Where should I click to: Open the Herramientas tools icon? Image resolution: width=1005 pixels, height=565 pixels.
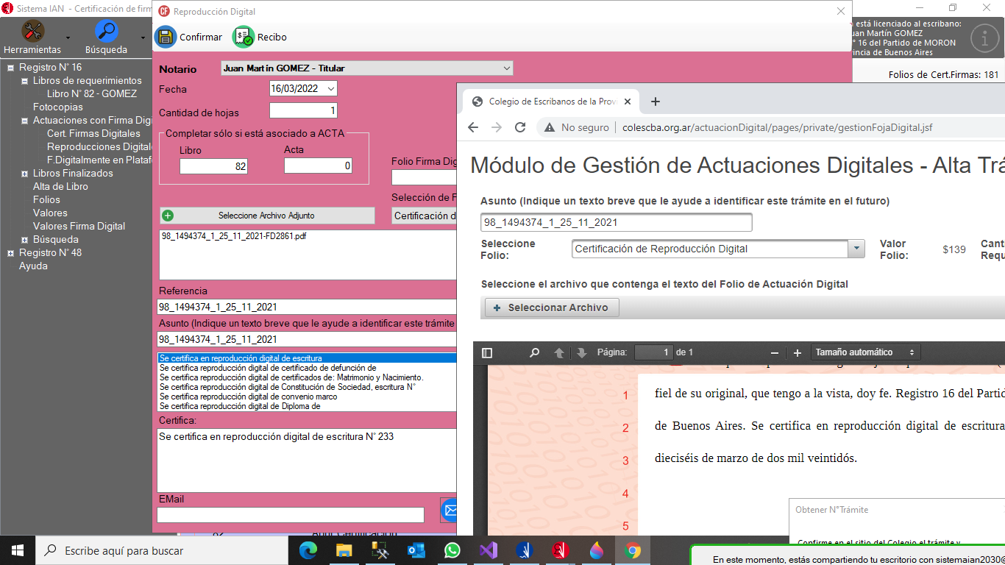point(32,32)
